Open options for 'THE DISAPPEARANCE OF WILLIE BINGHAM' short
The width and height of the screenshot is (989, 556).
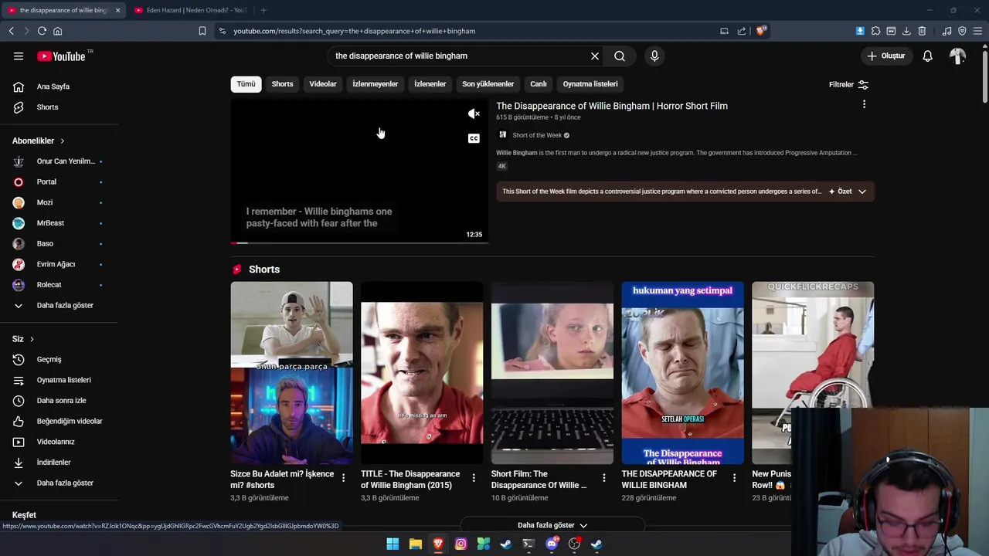[x=734, y=478]
